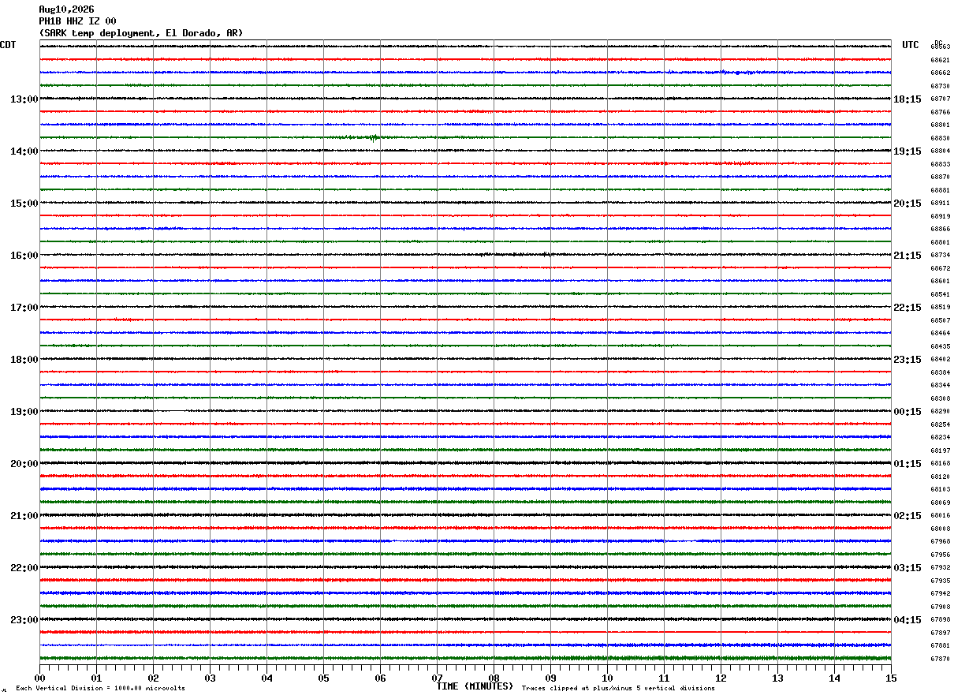Click the '21:00' CDT time label

click(24, 516)
